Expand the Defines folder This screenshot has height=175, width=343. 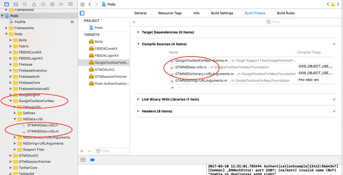tap(15, 113)
